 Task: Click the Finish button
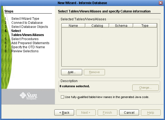pyautogui.click(x=107, y=113)
